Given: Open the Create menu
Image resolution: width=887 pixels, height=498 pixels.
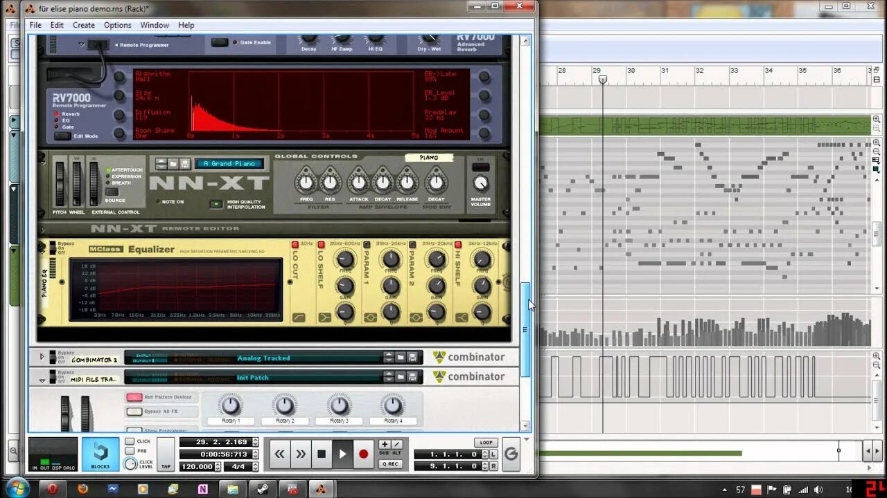Looking at the screenshot, I should [84, 25].
